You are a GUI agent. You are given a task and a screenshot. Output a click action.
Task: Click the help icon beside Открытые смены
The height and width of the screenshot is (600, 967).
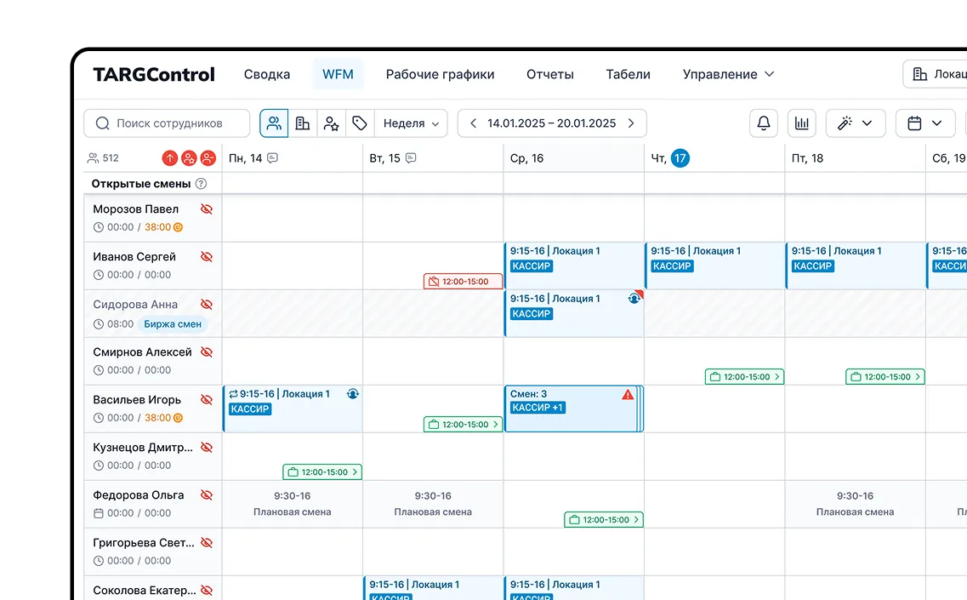[201, 183]
